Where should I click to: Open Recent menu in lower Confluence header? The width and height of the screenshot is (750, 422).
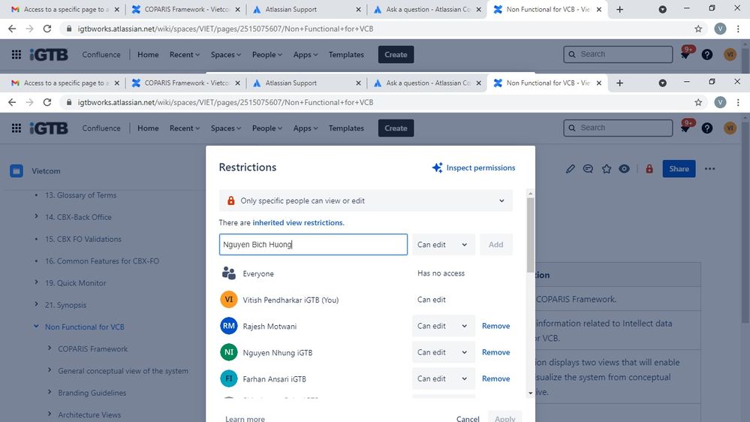185,128
